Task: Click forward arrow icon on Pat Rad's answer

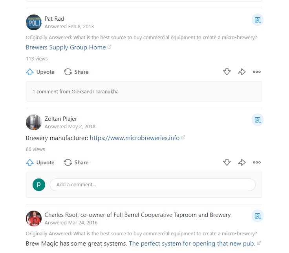Action: 242,72
